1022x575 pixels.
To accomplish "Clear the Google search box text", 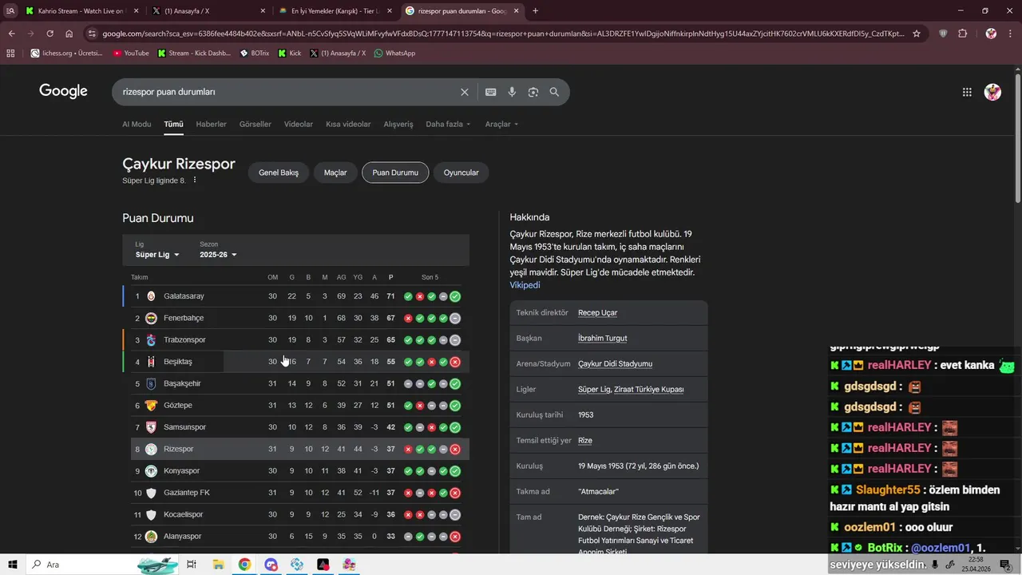I will click(464, 92).
